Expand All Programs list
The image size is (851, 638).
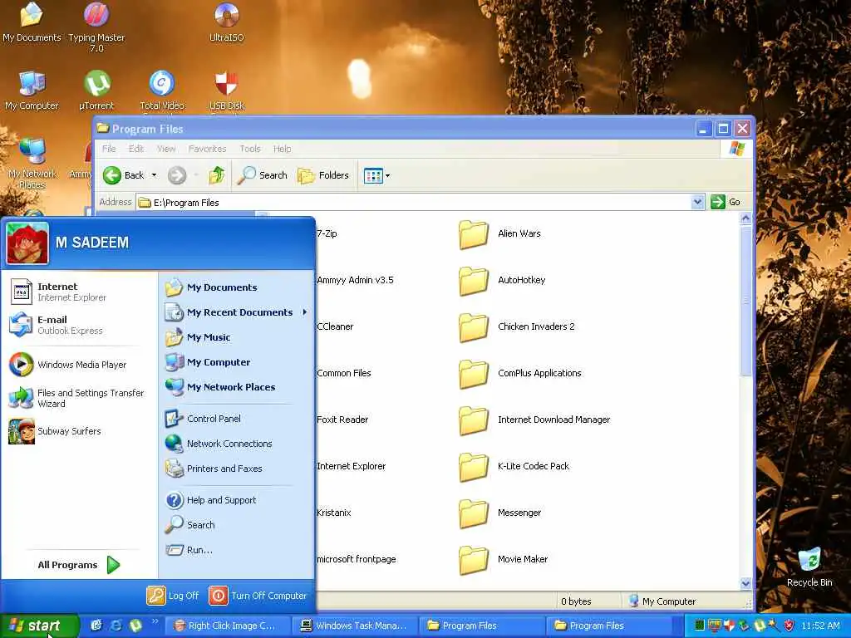(79, 565)
